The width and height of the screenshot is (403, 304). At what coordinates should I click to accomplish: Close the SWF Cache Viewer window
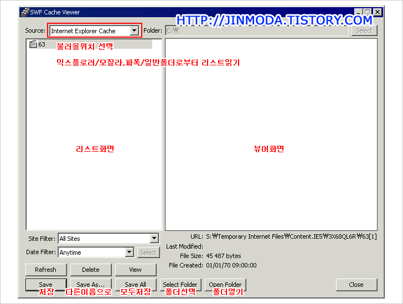tap(378, 12)
